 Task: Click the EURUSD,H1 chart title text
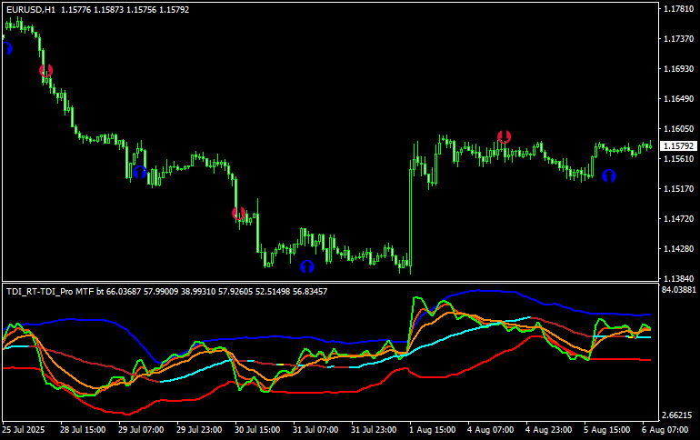coord(31,9)
